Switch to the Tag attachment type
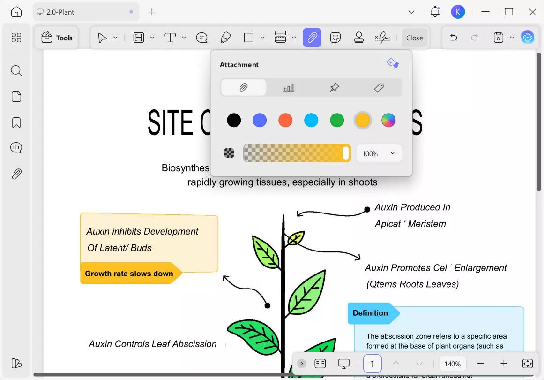 [379, 87]
